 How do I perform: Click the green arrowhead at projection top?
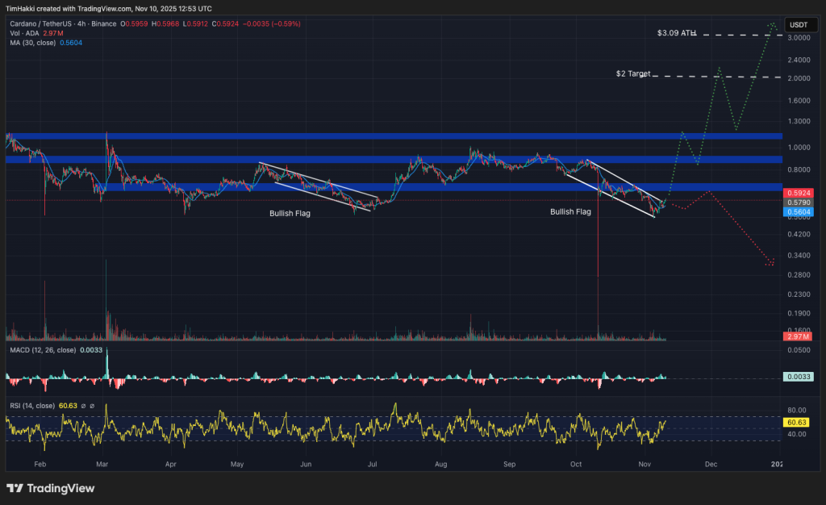point(771,25)
